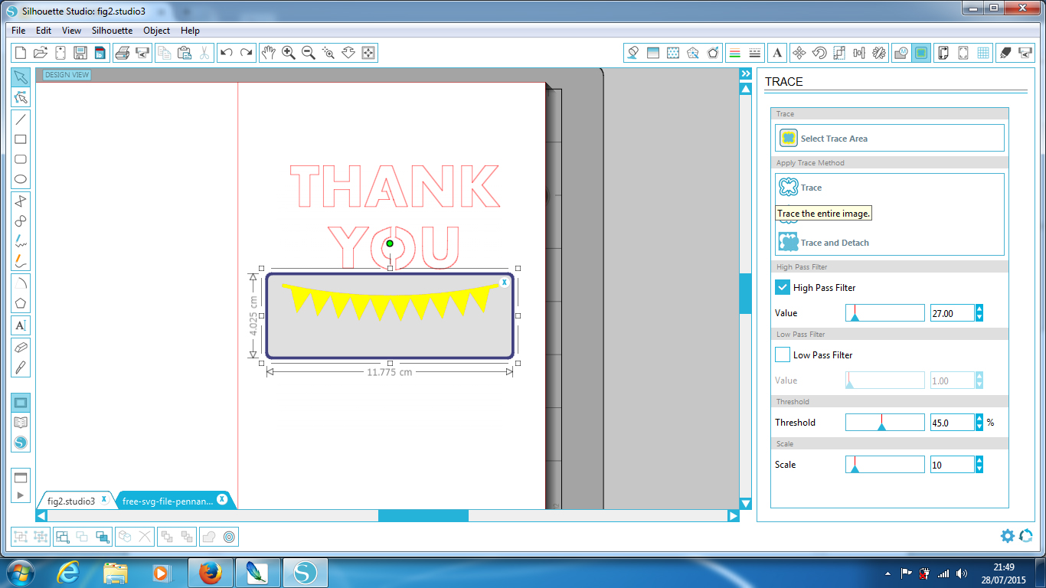The height and width of the screenshot is (588, 1046).
Task: Open the Rotate panel
Action: click(x=819, y=53)
